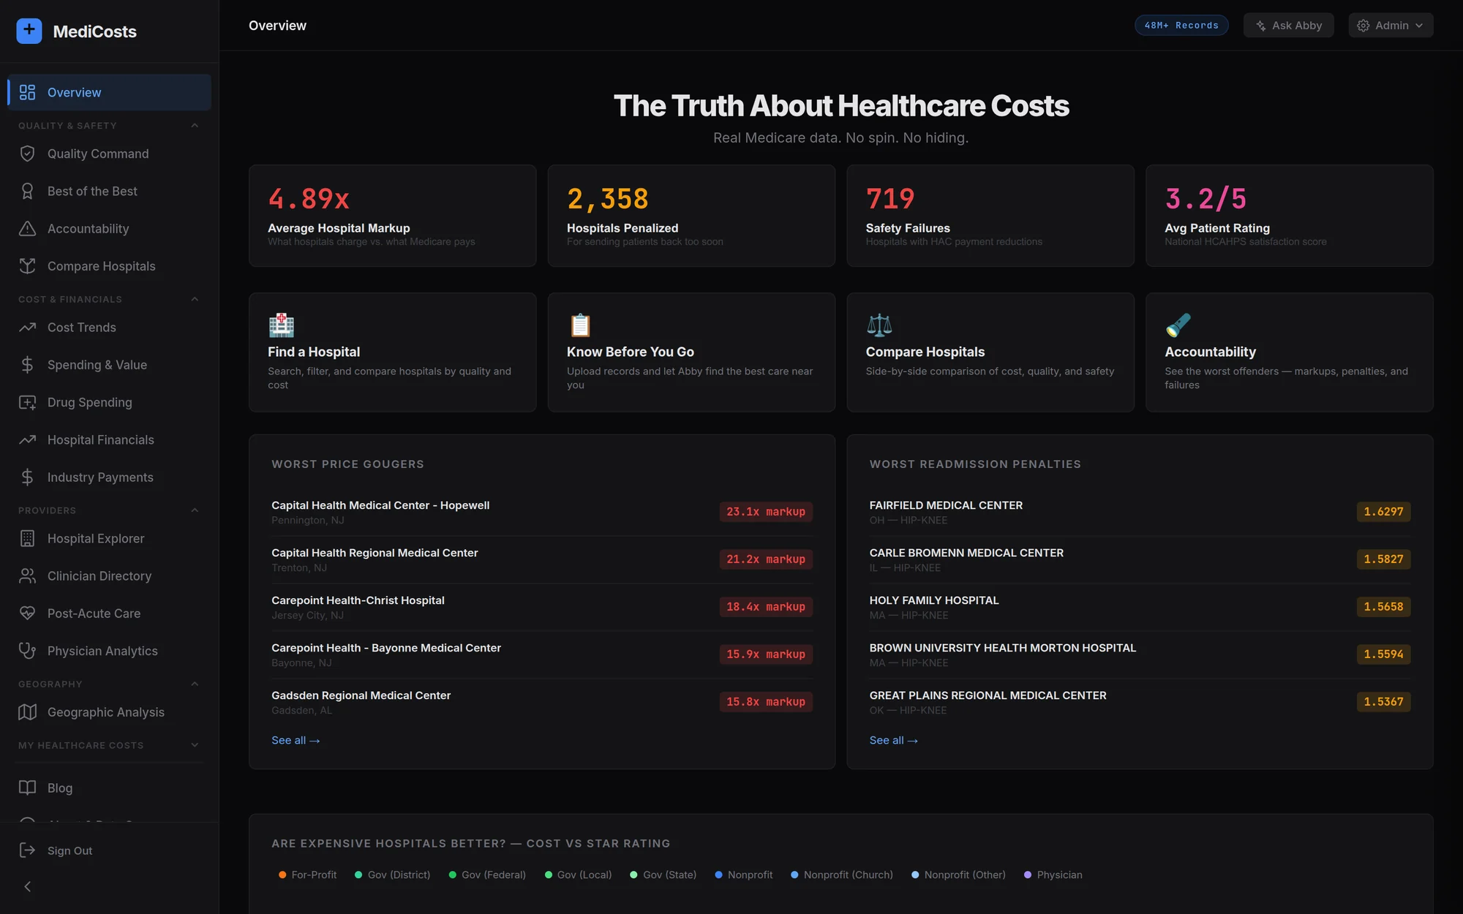The image size is (1463, 914).
Task: Toggle the Gov (Federal) legend item
Action: pos(487,875)
